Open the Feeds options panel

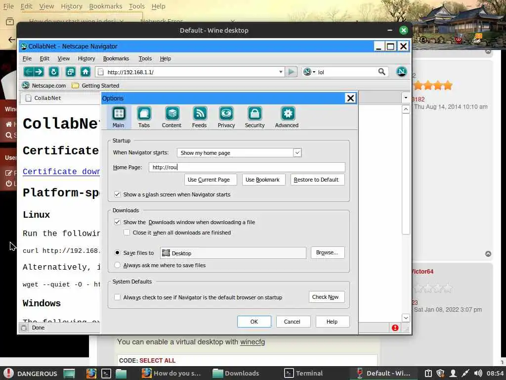click(x=199, y=117)
